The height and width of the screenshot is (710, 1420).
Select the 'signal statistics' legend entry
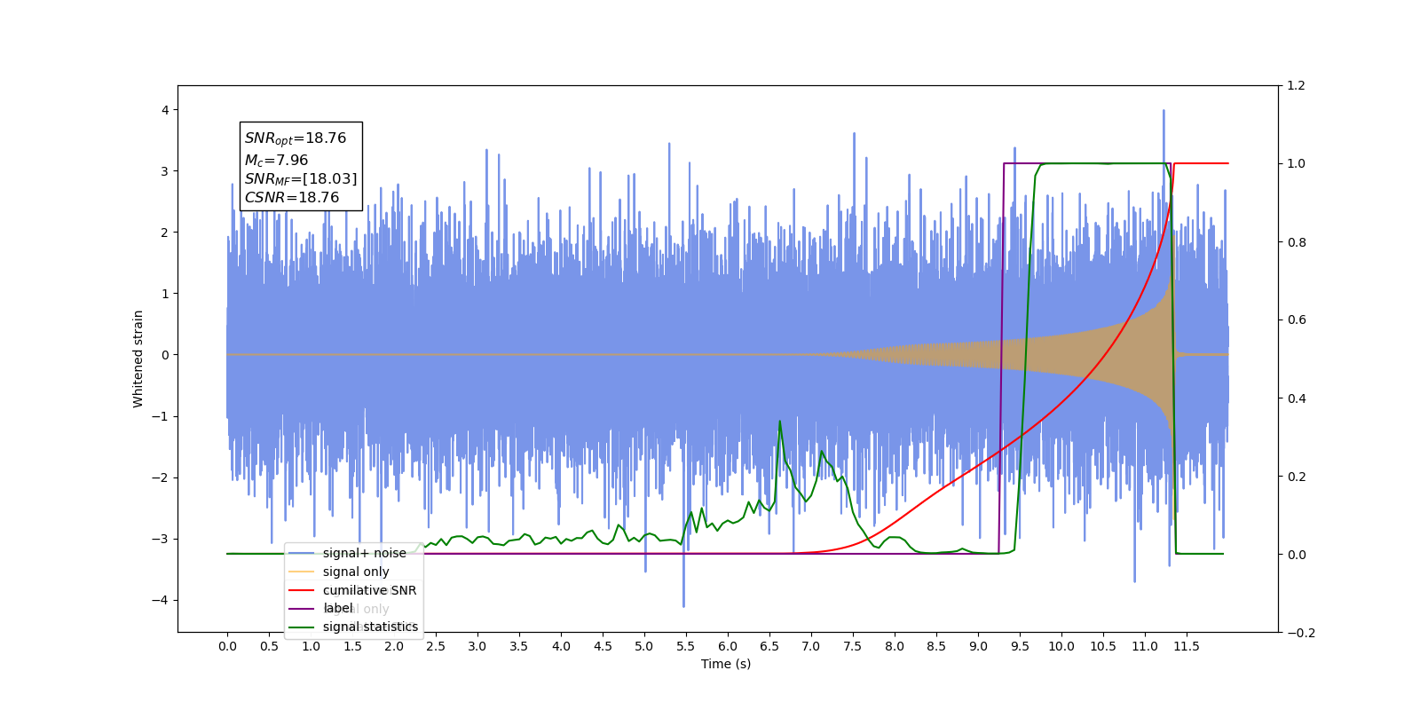tap(370, 627)
